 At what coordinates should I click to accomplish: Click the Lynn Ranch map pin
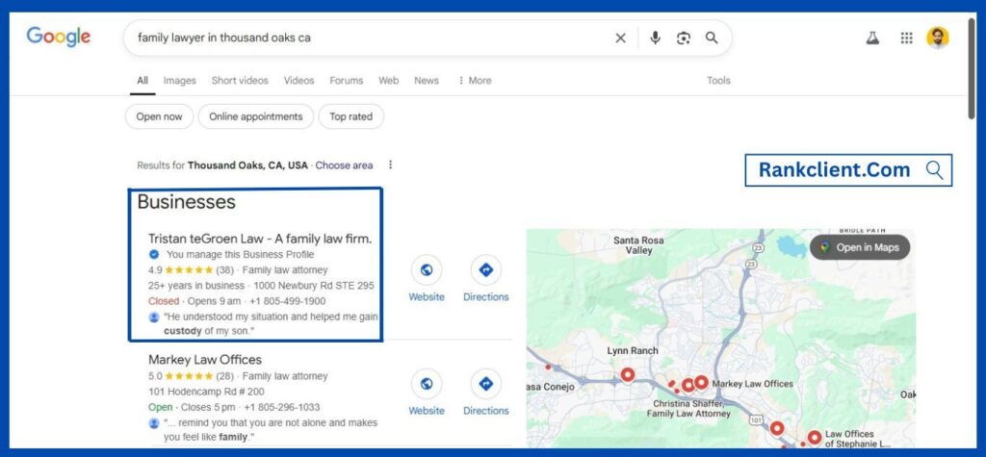coord(627,374)
